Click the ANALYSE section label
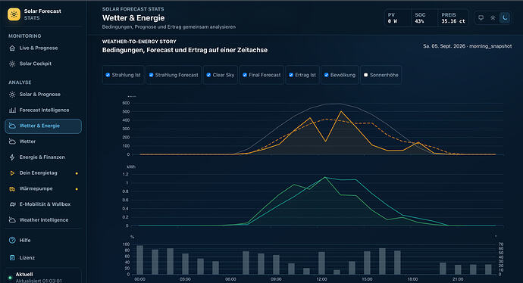Screen dimensions: 523x283 click(x=20, y=82)
